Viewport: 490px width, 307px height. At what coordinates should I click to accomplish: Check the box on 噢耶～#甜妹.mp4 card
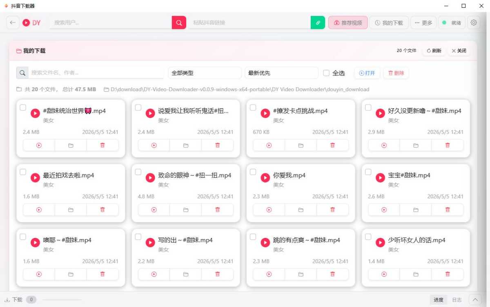pyautogui.click(x=23, y=237)
